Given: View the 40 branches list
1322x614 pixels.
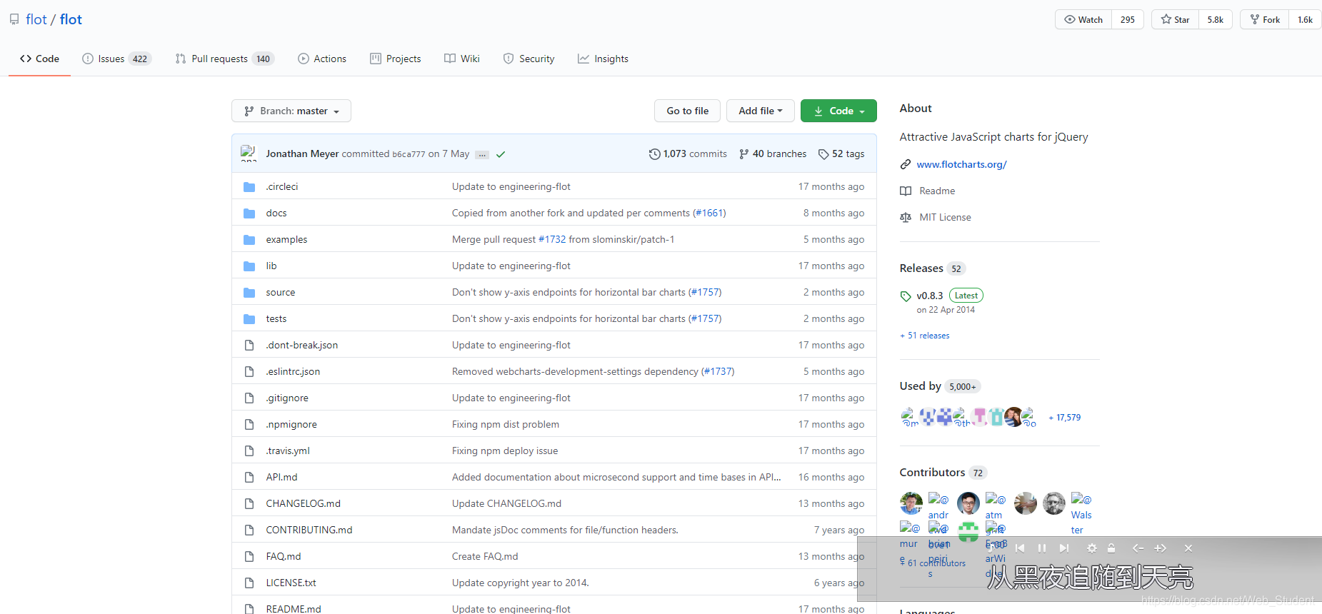Looking at the screenshot, I should point(773,153).
